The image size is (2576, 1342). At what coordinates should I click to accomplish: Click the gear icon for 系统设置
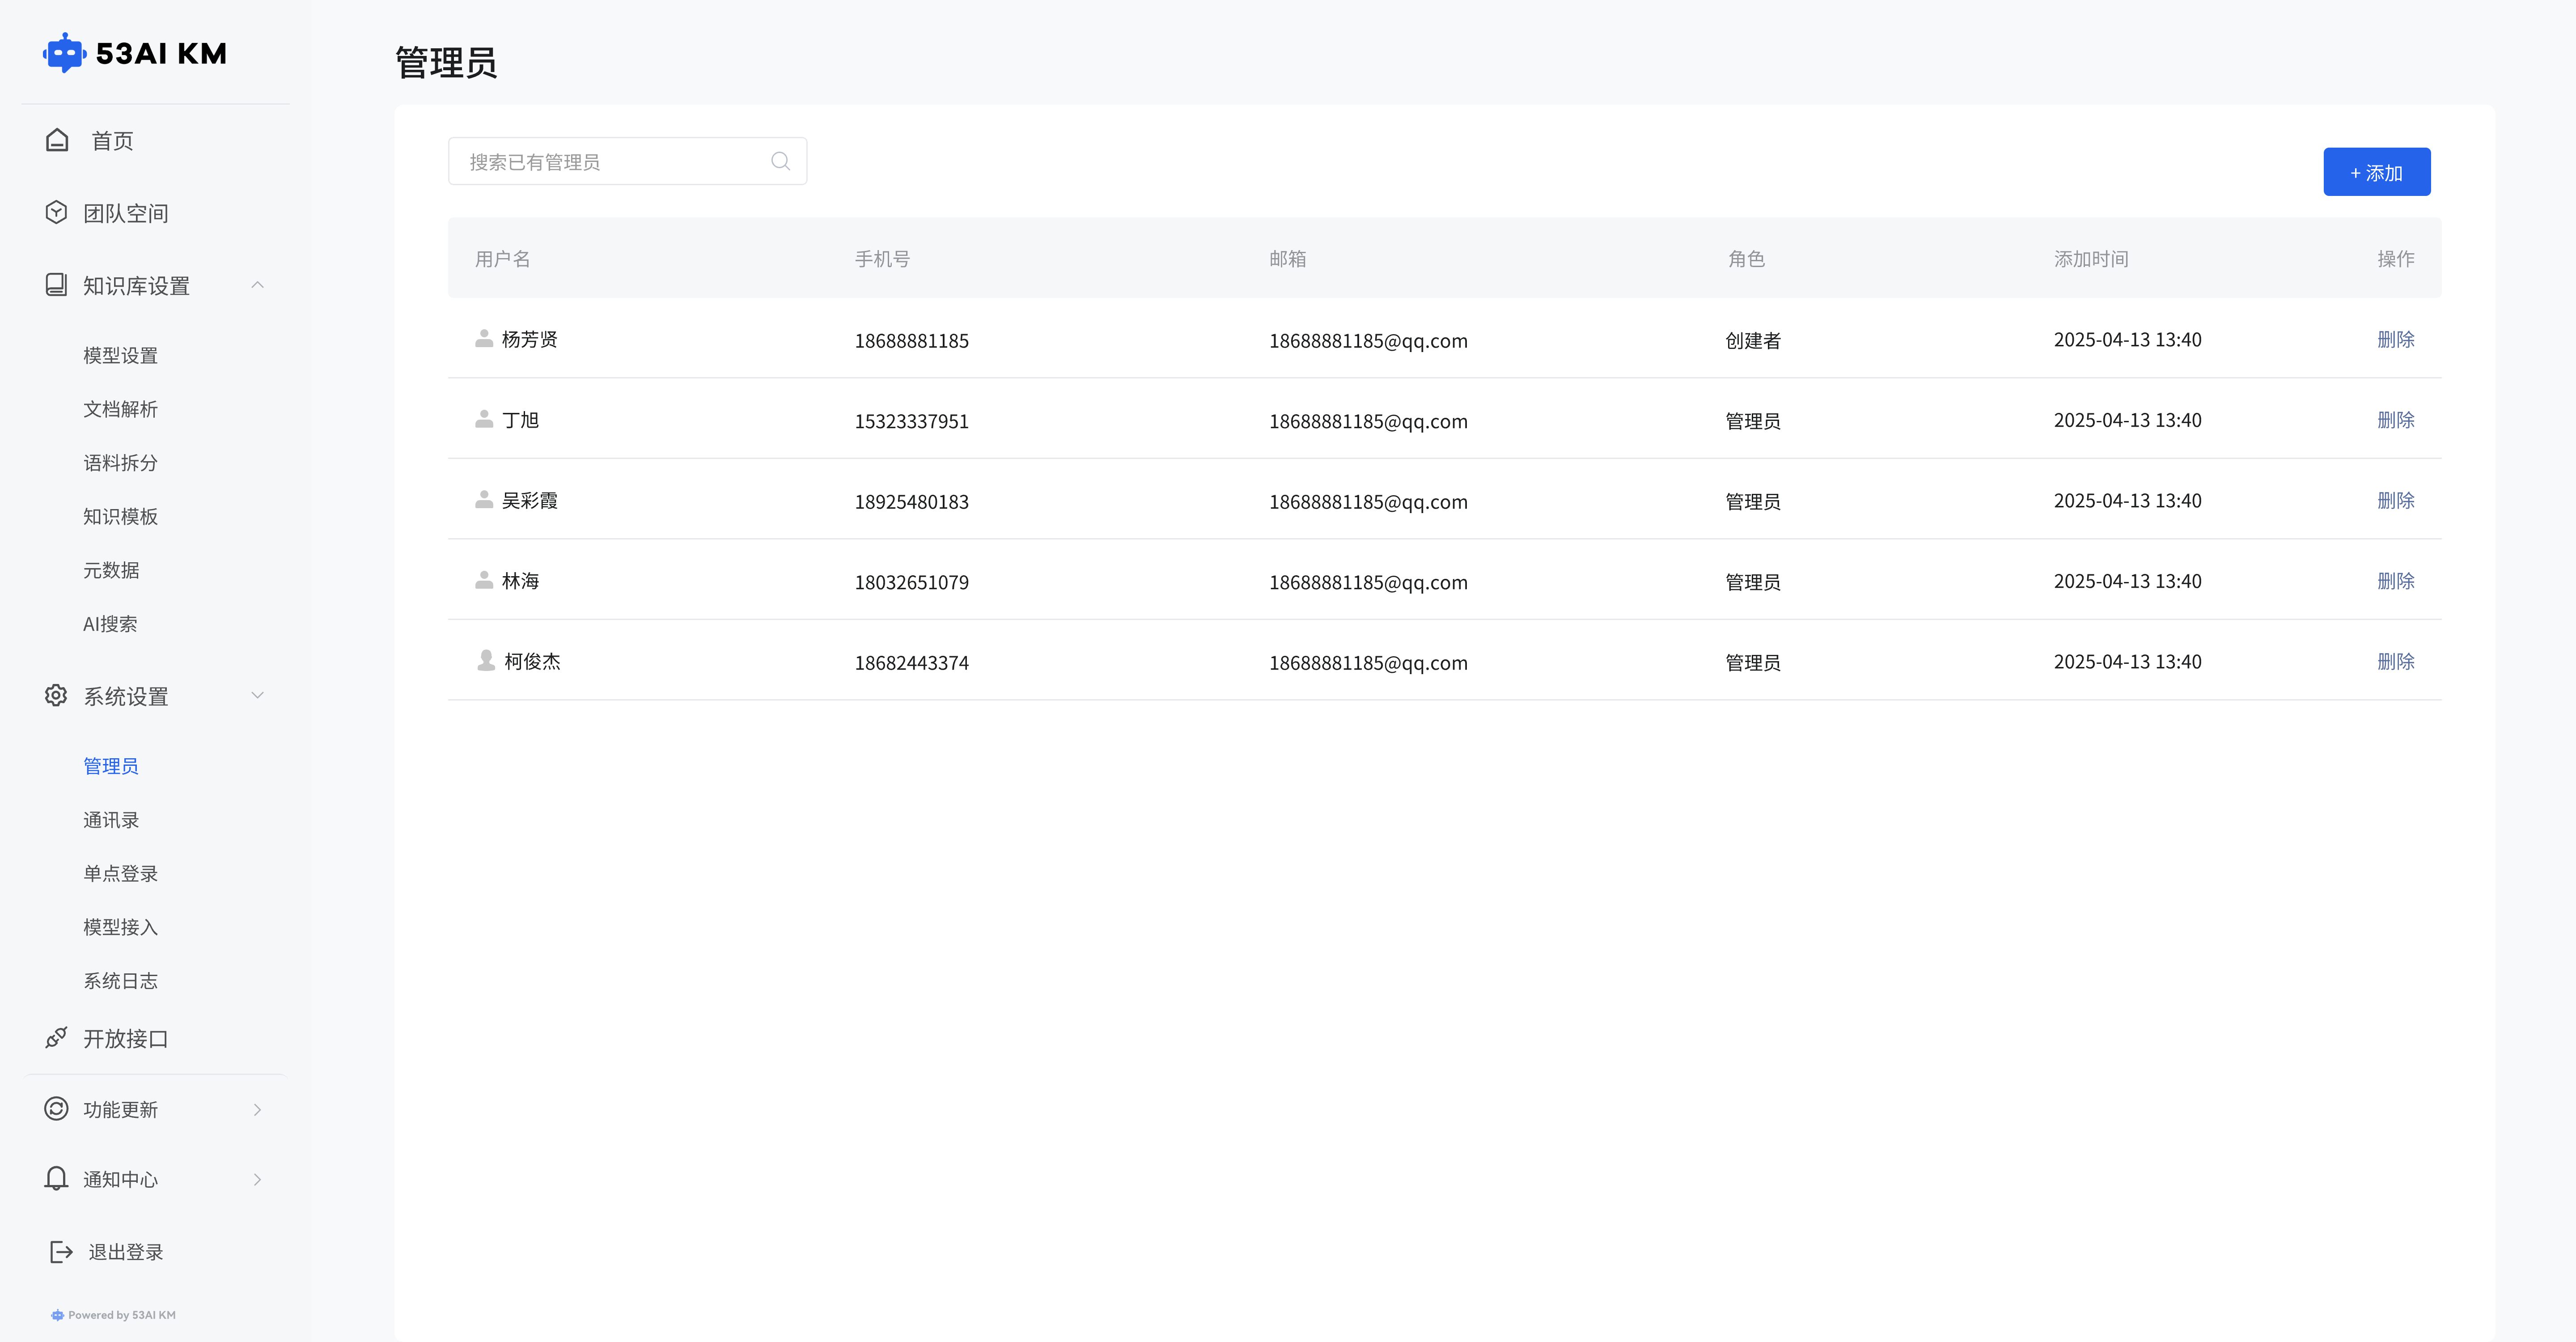click(56, 695)
